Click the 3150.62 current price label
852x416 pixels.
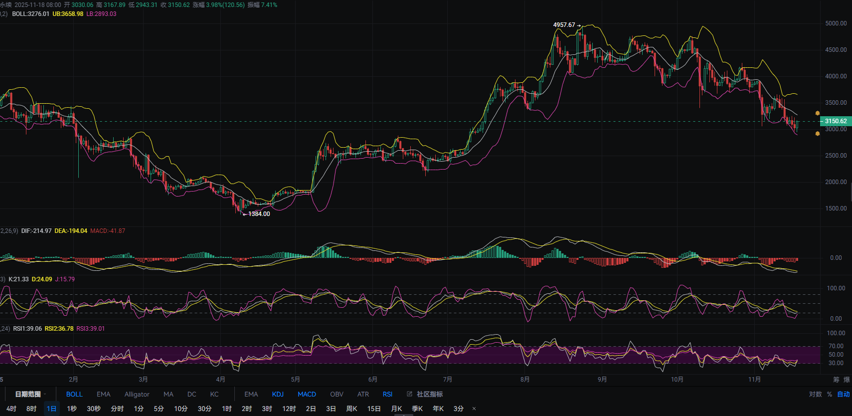tap(836, 121)
